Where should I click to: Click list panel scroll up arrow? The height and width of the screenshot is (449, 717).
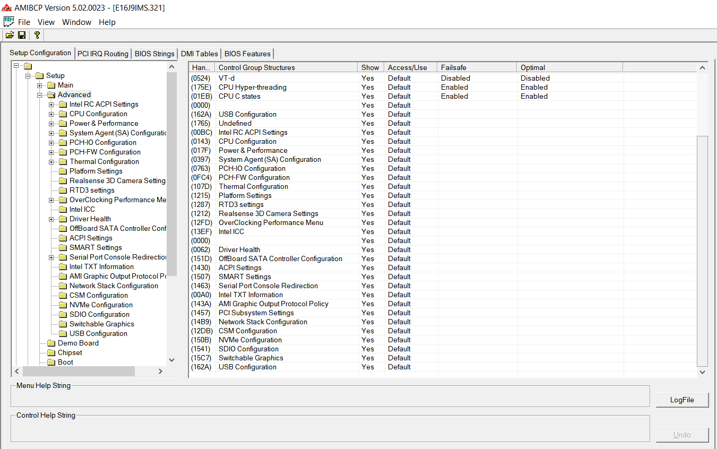click(702, 67)
